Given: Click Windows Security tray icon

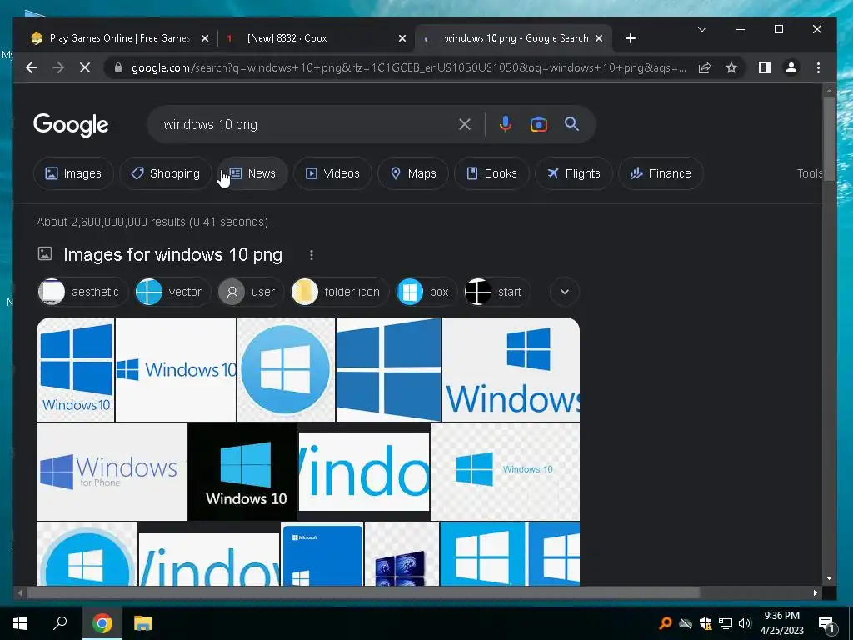Looking at the screenshot, I should [706, 623].
